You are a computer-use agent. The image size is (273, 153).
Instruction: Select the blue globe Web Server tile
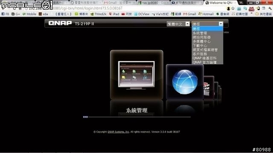click(x=185, y=82)
